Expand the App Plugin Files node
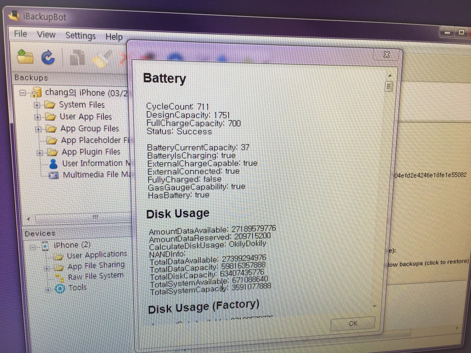 39,153
